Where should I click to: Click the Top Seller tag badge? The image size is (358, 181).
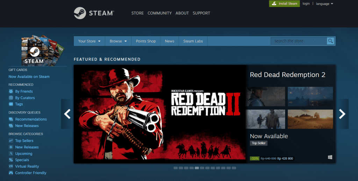(258, 143)
